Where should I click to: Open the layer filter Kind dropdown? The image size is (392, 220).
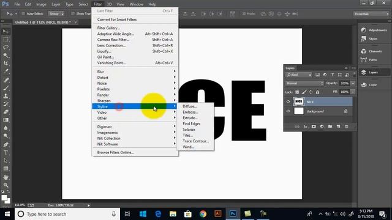point(299,75)
